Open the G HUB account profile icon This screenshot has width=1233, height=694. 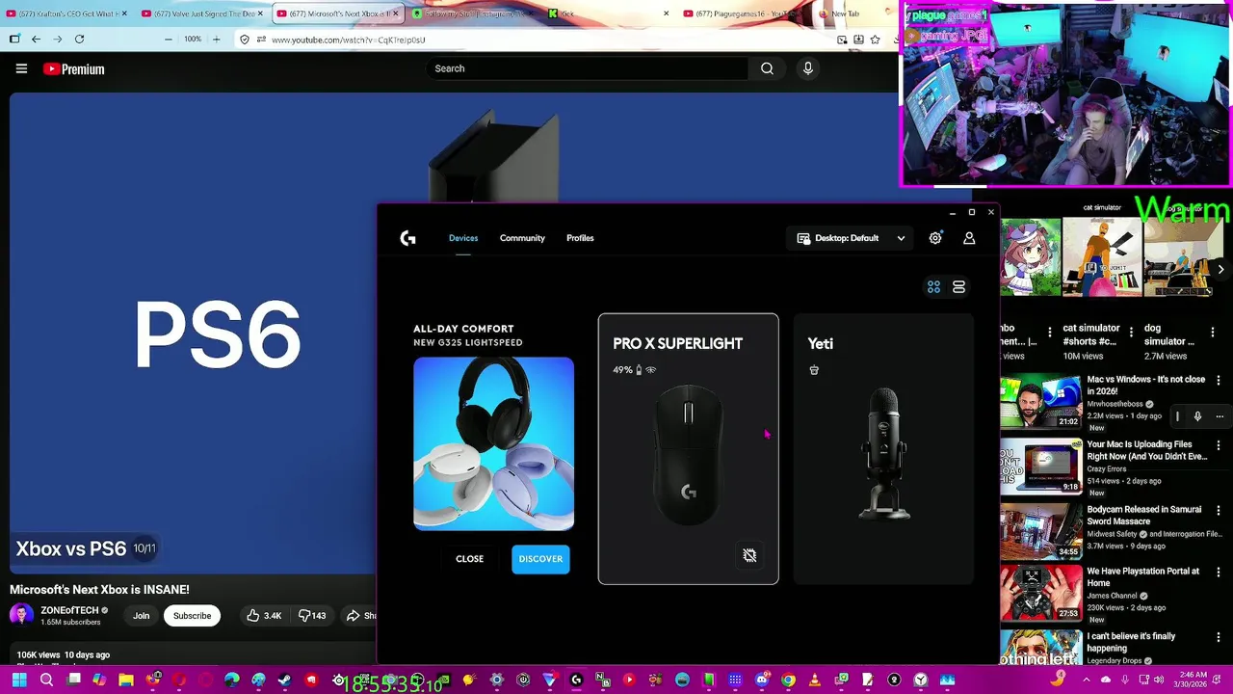[969, 238]
